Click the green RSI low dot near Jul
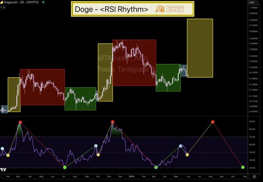The image size is (263, 182). pyautogui.click(x=65, y=167)
